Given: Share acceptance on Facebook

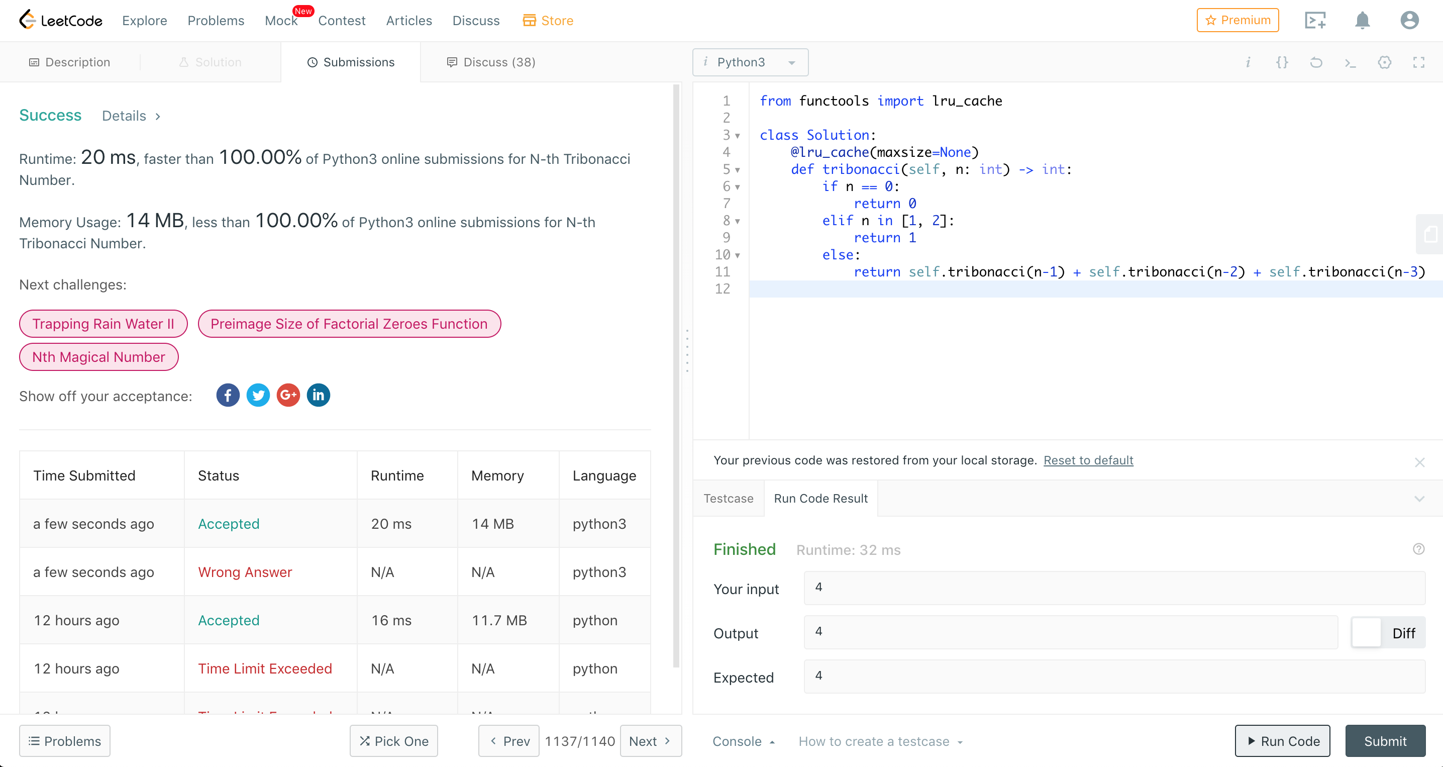Looking at the screenshot, I should click(228, 396).
